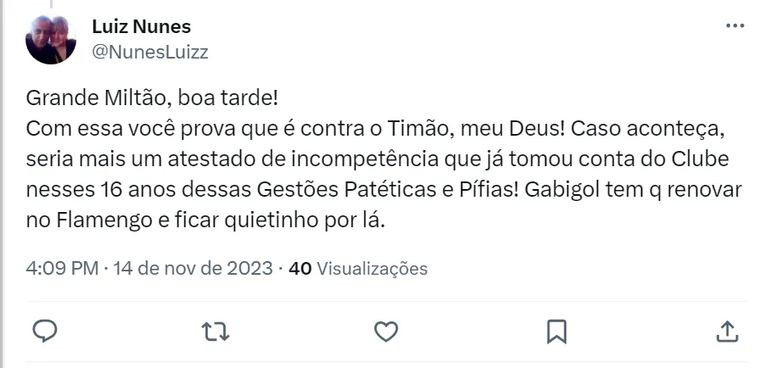The width and height of the screenshot is (759, 368).
Task: Open the @NunesLuizz handle link
Action: tap(149, 52)
